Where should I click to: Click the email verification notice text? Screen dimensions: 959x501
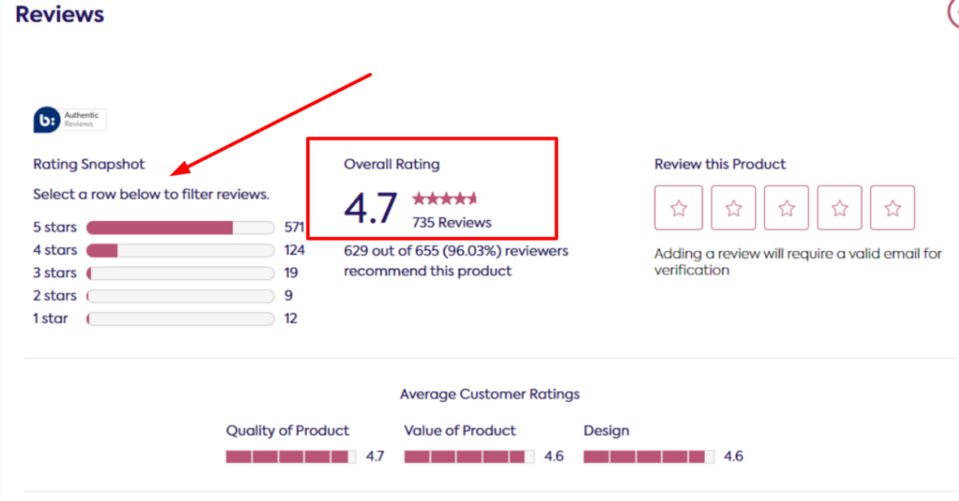click(798, 262)
